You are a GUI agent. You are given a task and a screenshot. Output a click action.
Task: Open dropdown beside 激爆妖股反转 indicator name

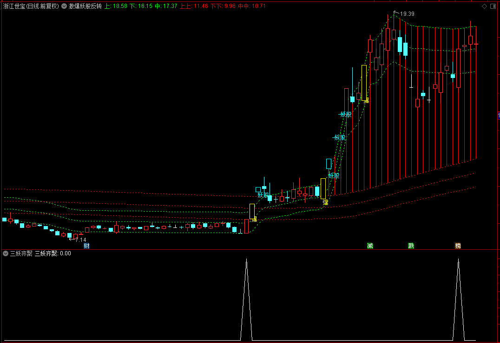coord(64,6)
